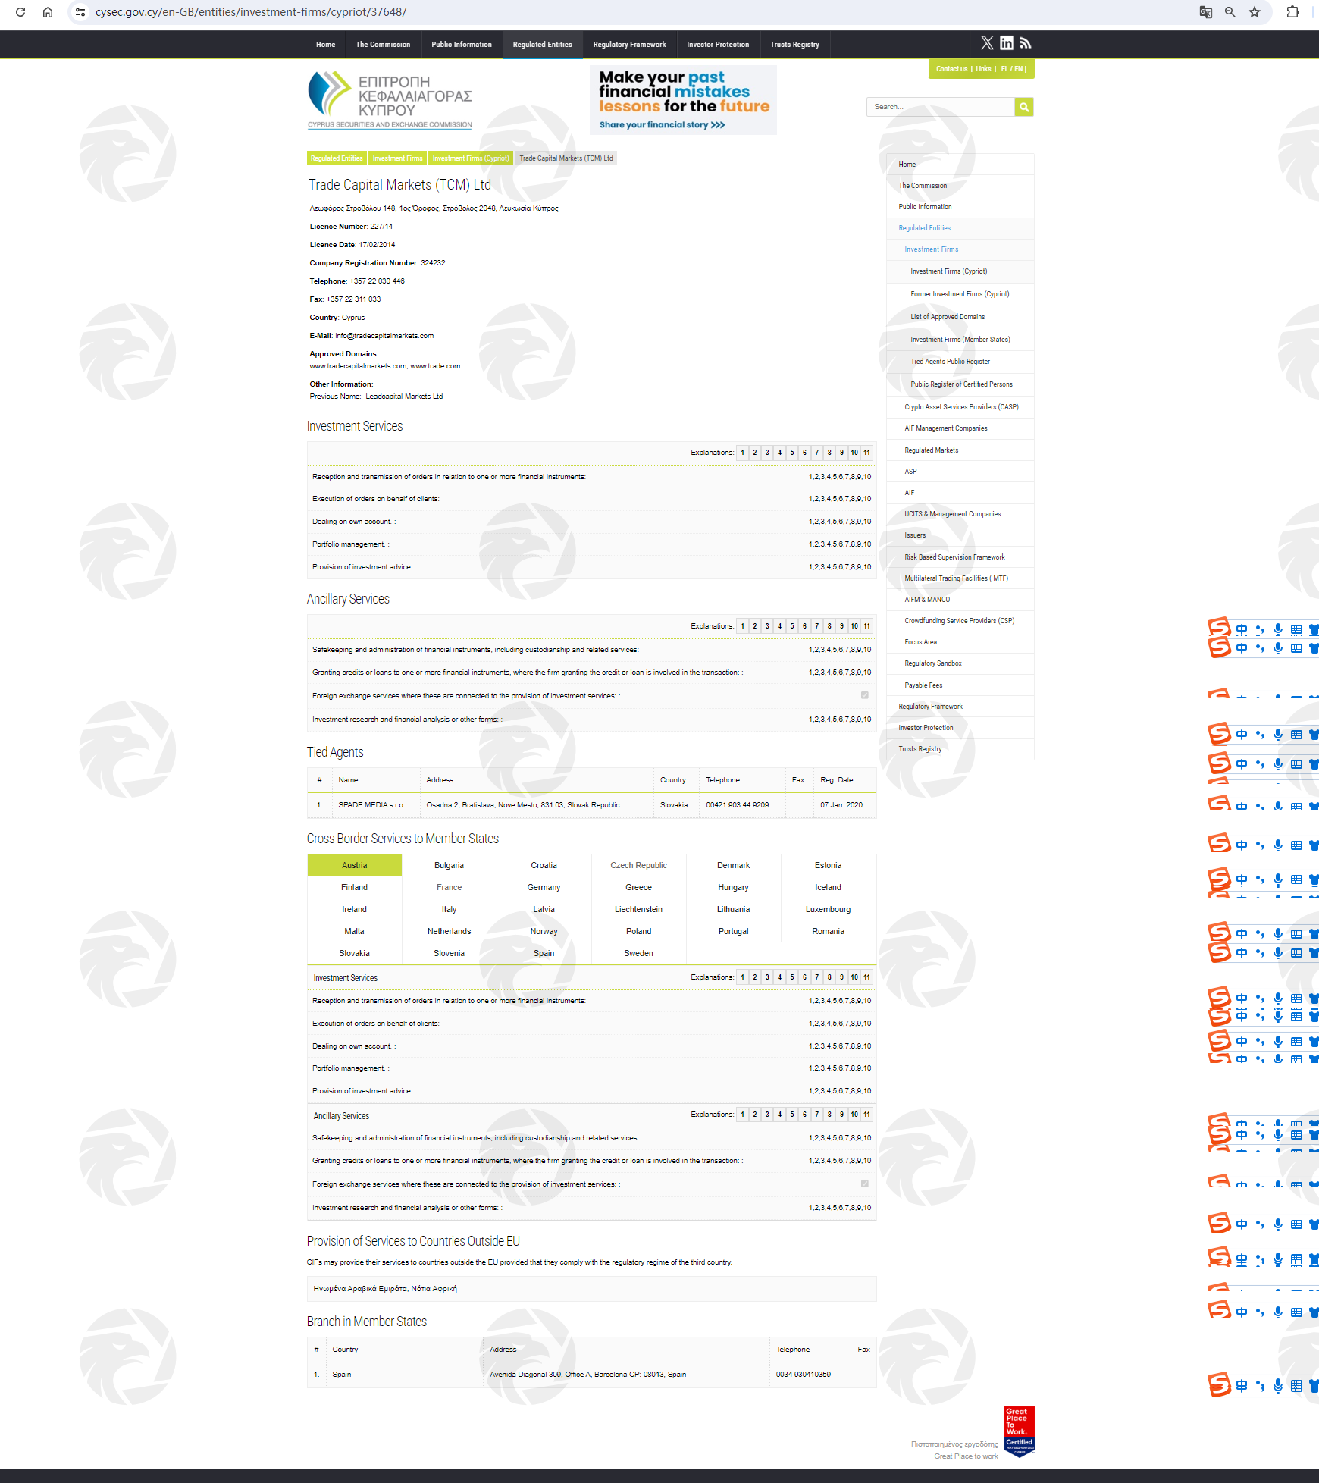Screen dimensions: 1319x1483
Task: Click explanation 1 in Investment Services section
Action: pos(742,453)
